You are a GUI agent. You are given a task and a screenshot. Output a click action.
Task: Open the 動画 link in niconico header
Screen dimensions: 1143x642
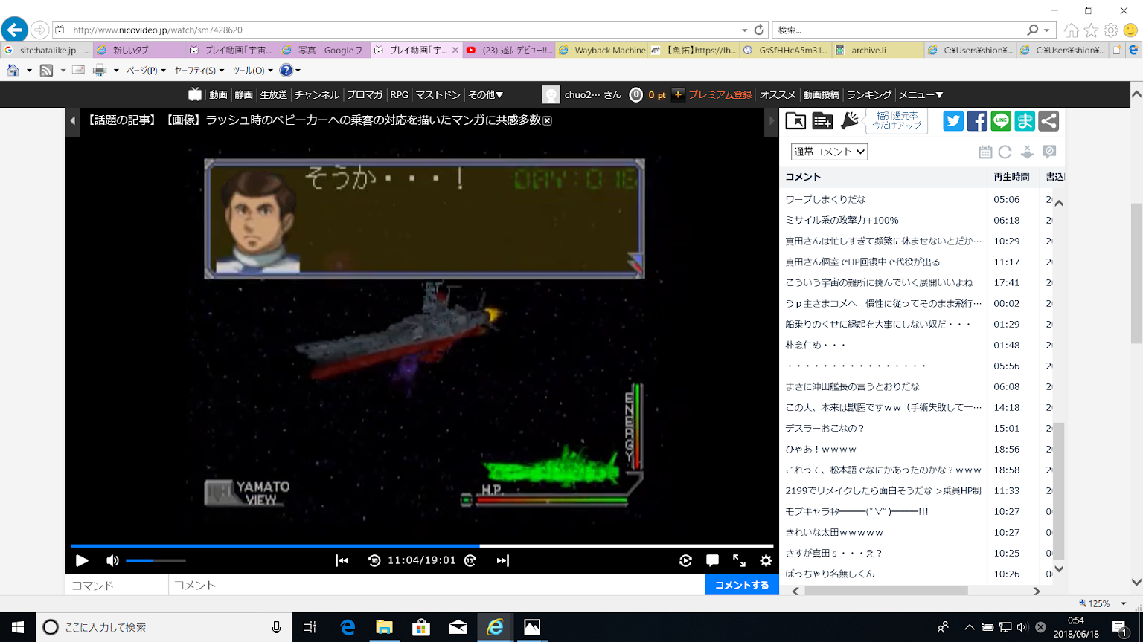(218, 94)
